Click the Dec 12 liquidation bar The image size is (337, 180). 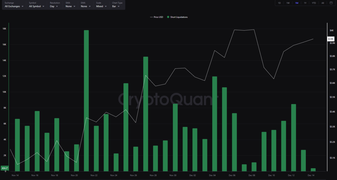(294, 138)
